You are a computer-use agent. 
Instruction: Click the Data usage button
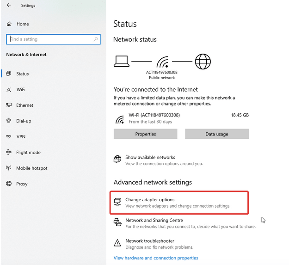217,134
